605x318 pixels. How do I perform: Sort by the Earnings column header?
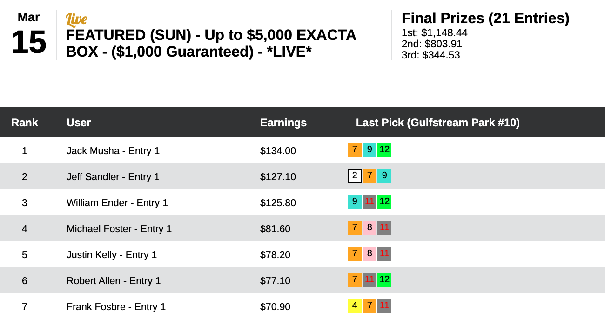pos(283,123)
